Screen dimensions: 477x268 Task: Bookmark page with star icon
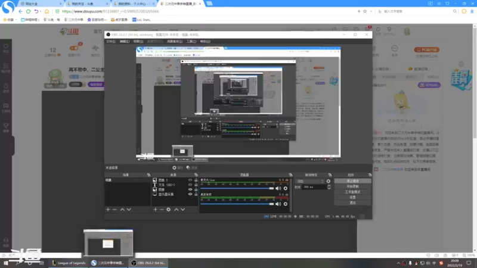pos(365,11)
